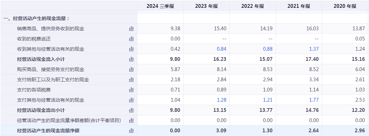Show chart for 收到其他与经营活动有关的现金
The image size is (369, 136).
[x=131, y=49]
